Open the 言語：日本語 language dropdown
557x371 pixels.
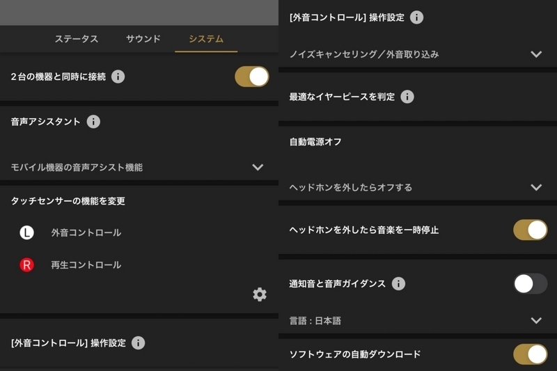[418, 321]
